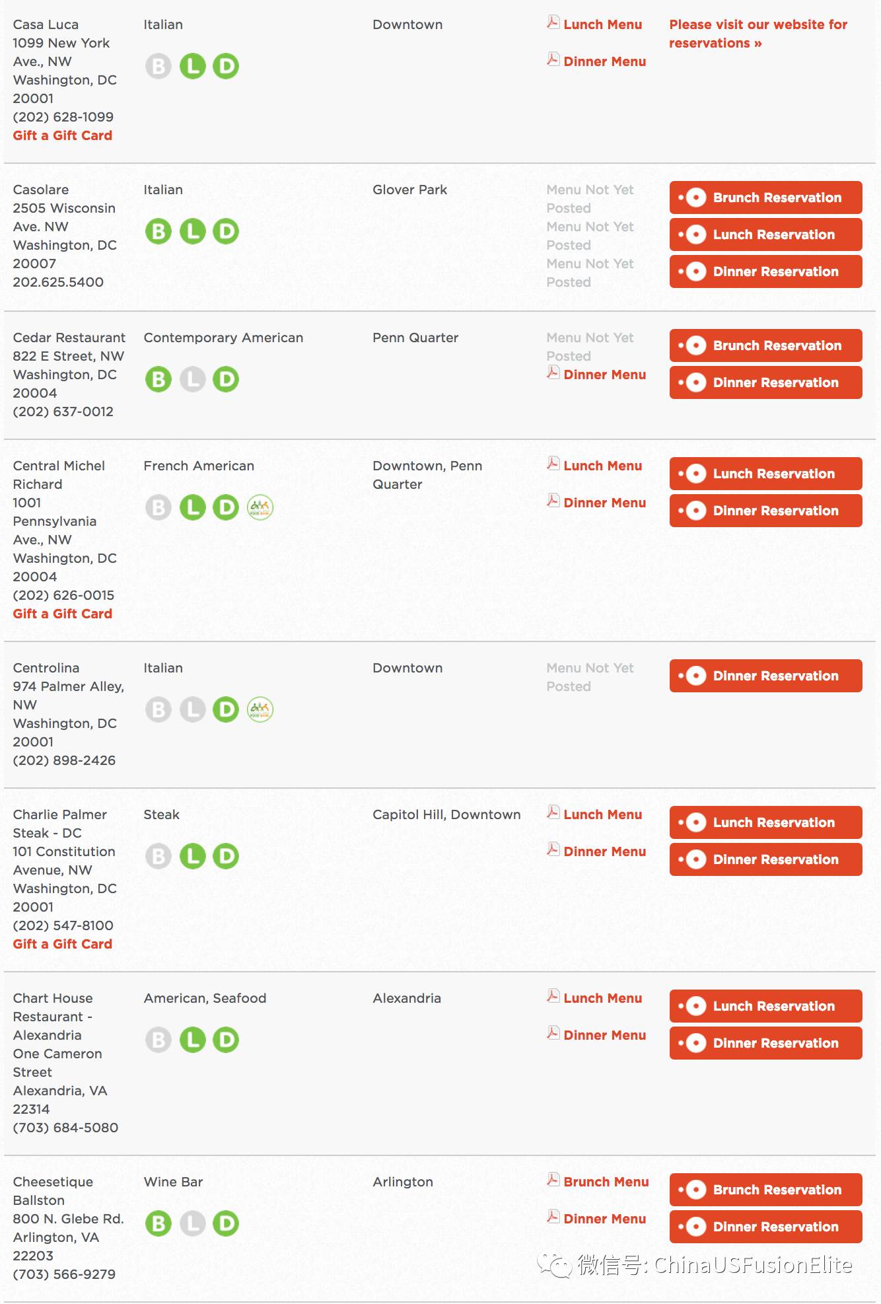Click Chart House's grey Breakfast B icon
Screen dimensions: 881x1304
159,1040
